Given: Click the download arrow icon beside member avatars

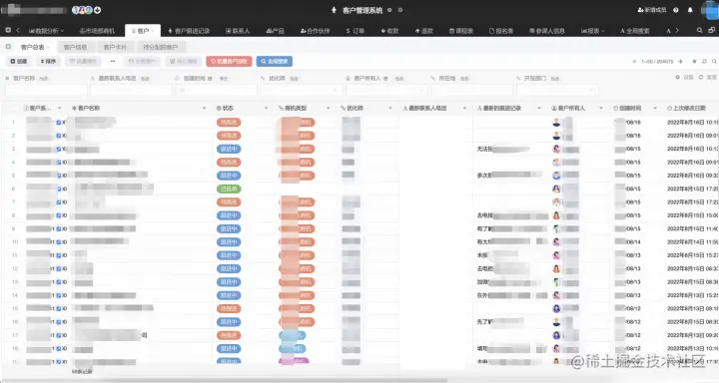Looking at the screenshot, I should click(x=97, y=10).
